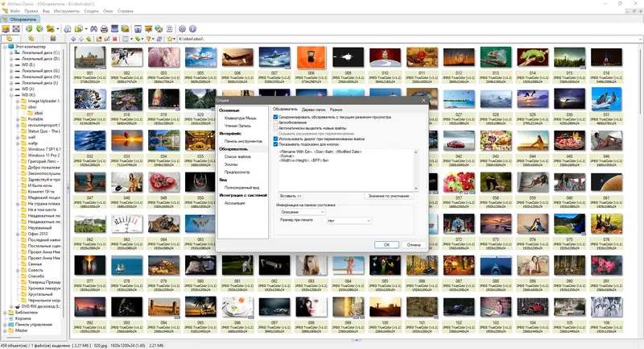Open the Описание dropdown in status panel info
Viewport: 644px width, 349px height.
click(303, 212)
